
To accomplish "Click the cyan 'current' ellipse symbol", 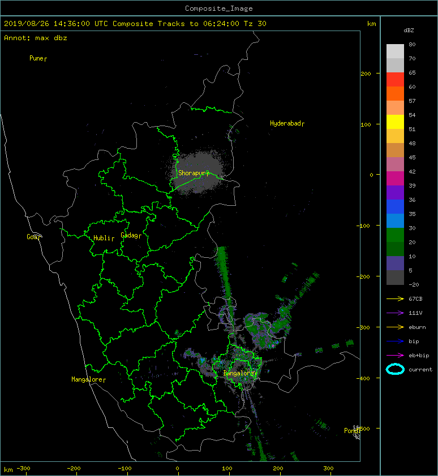I will point(395,369).
